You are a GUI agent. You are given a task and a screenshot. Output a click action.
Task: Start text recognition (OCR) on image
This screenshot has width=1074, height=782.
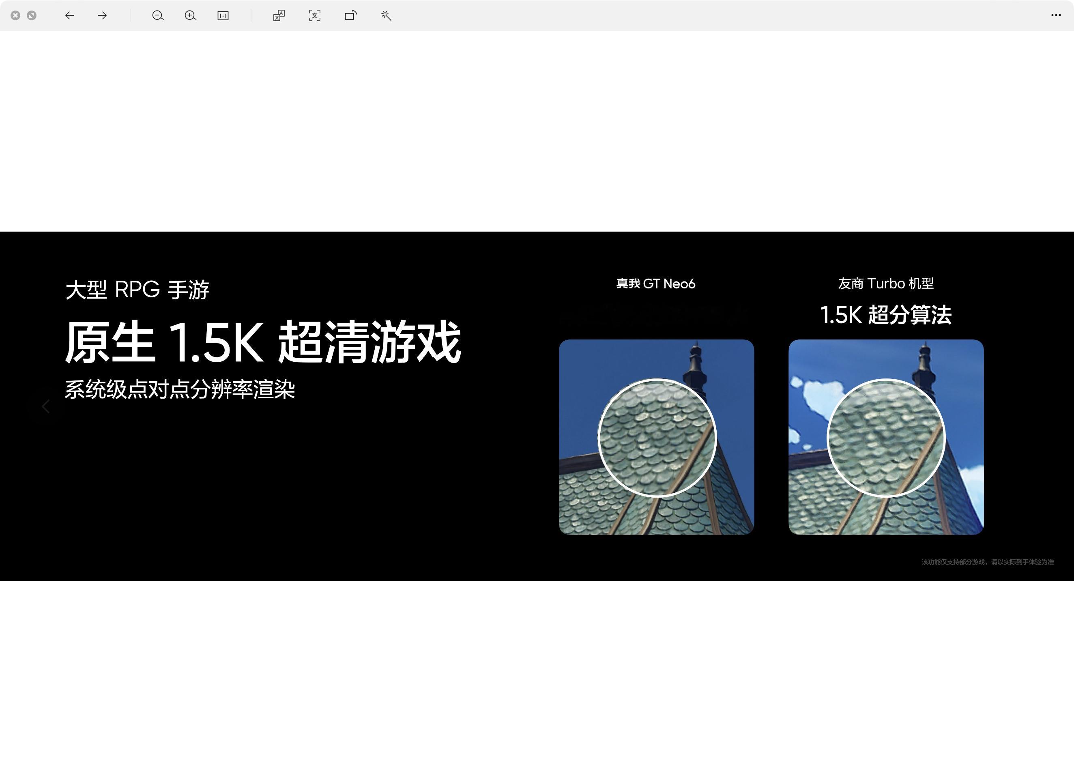314,16
